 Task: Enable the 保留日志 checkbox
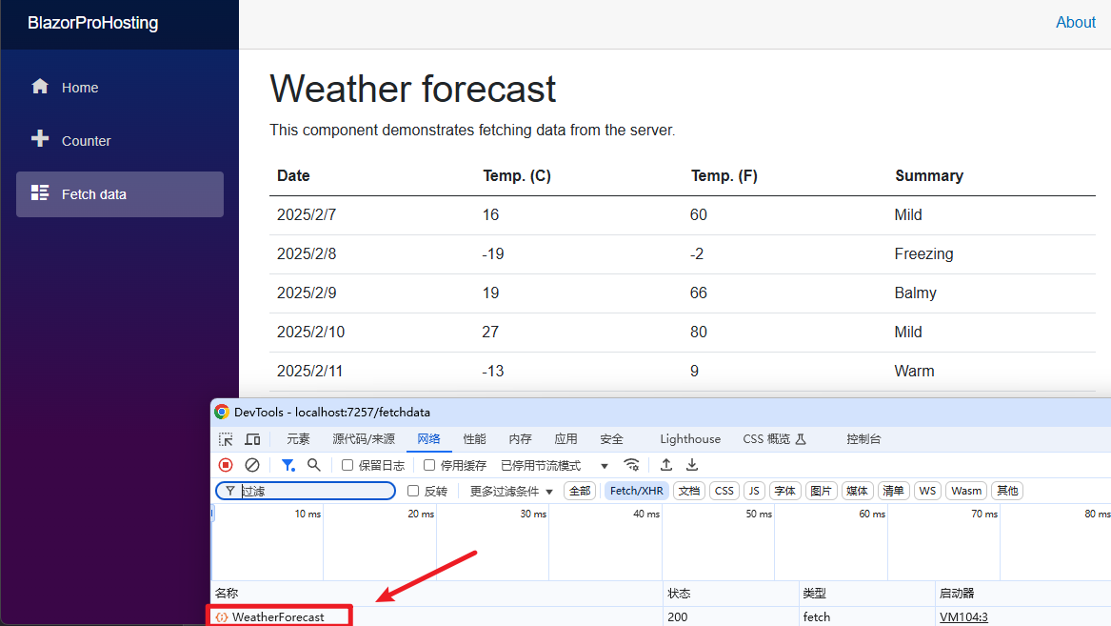pyautogui.click(x=347, y=465)
